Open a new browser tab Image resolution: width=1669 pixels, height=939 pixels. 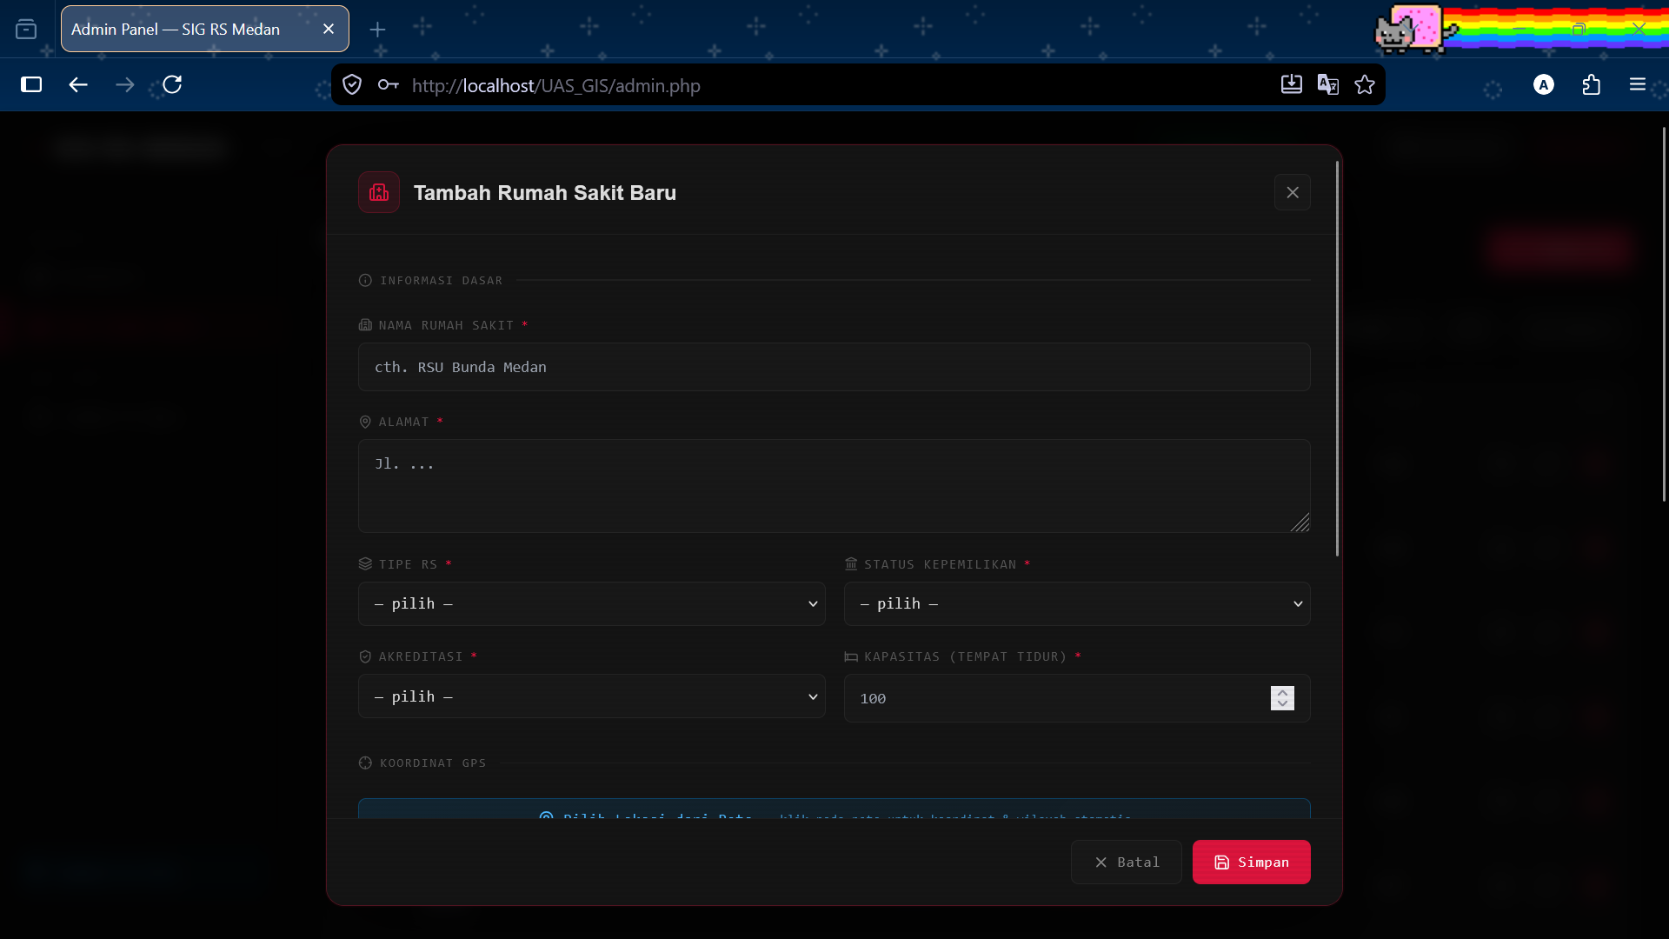[377, 30]
